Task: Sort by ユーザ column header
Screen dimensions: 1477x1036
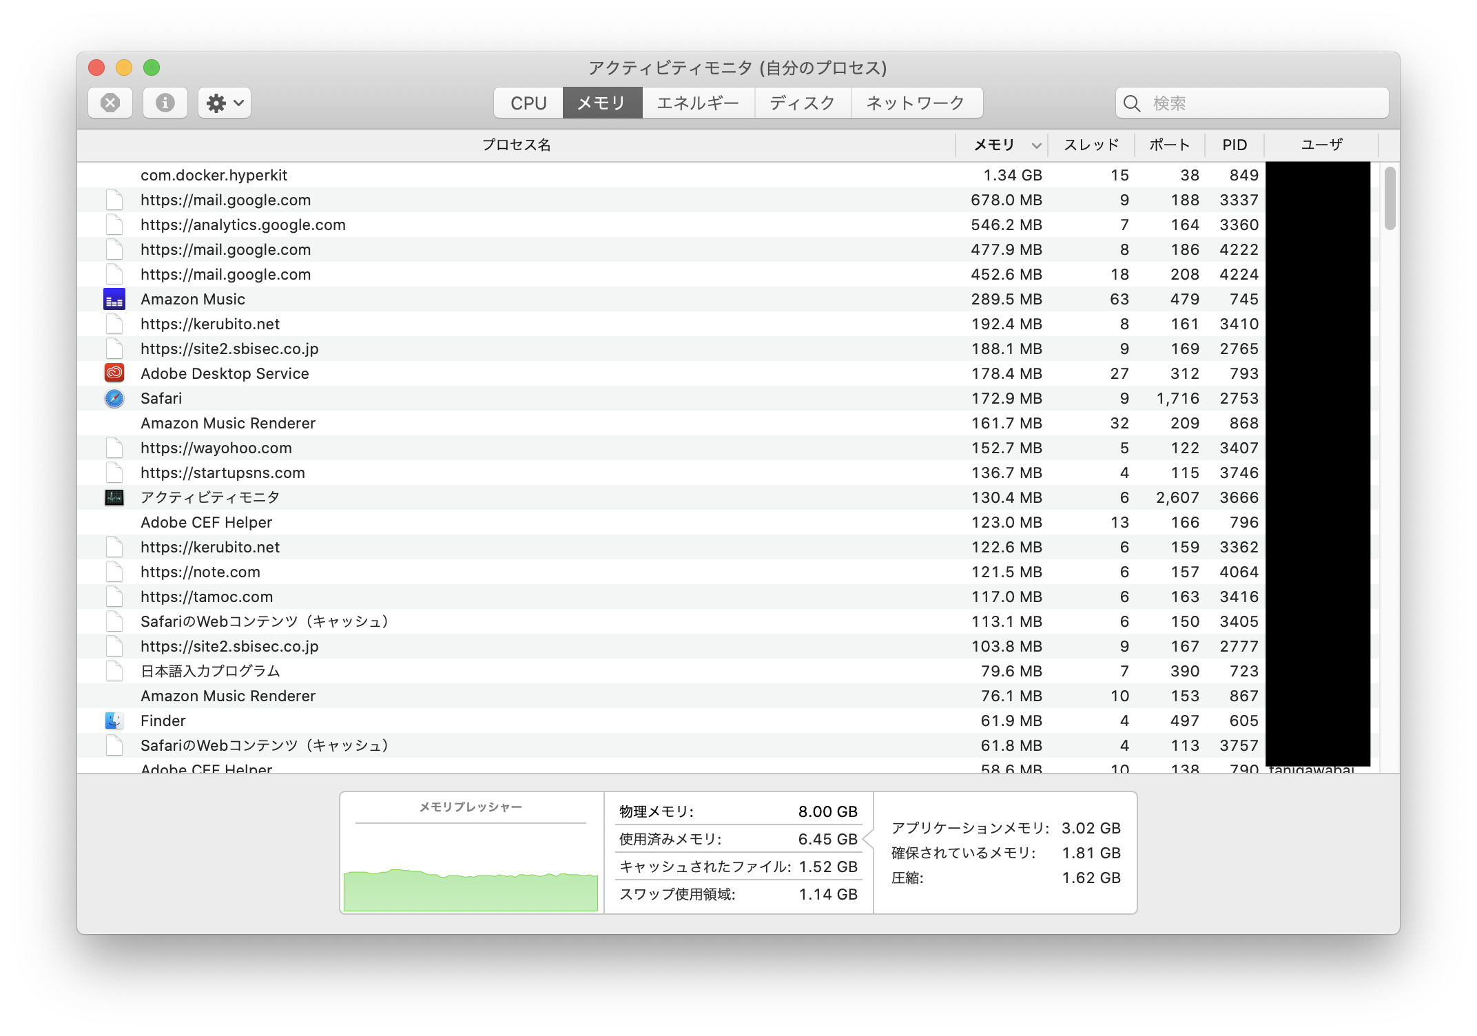Action: click(1321, 145)
